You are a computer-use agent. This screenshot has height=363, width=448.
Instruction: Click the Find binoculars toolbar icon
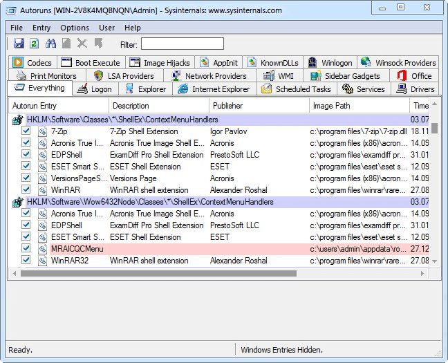point(51,44)
